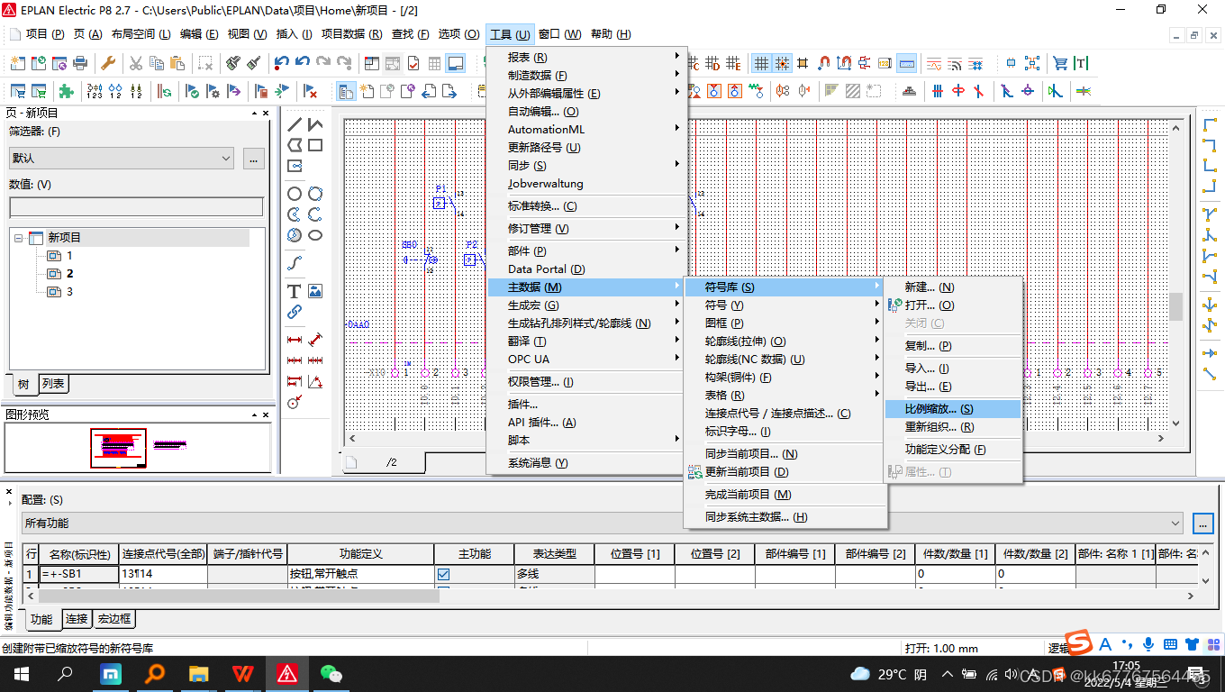Expand 图框 (P) submenu
Viewport: 1225px width, 692px height.
[x=784, y=323]
